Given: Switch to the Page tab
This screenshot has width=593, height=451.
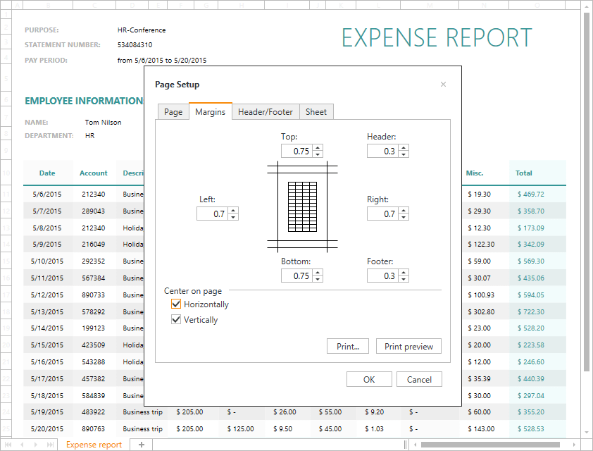Looking at the screenshot, I should 173,112.
